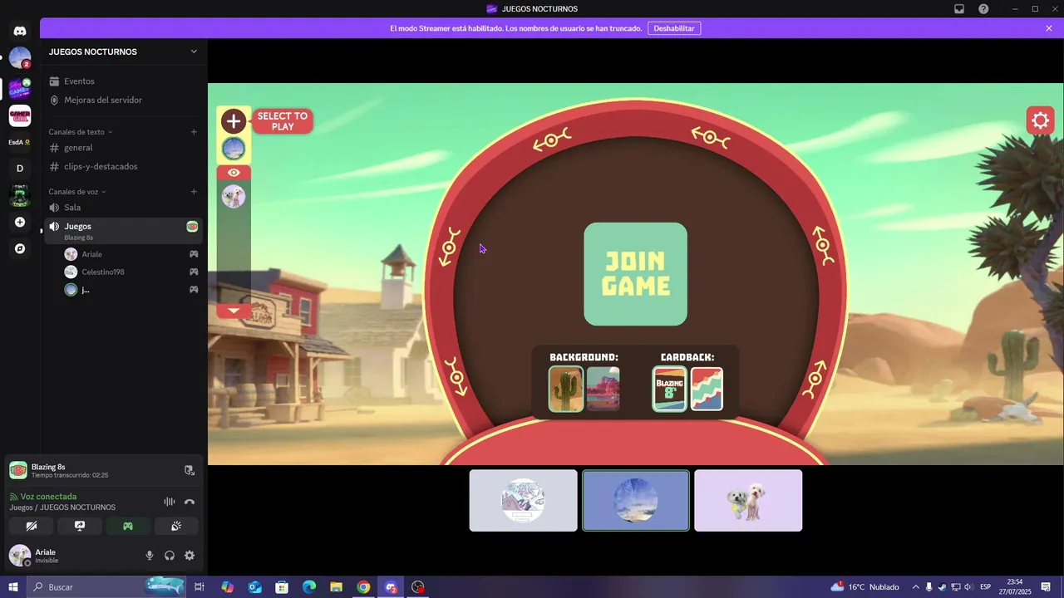Open the D server icon
The image size is (1064, 598).
click(20, 168)
